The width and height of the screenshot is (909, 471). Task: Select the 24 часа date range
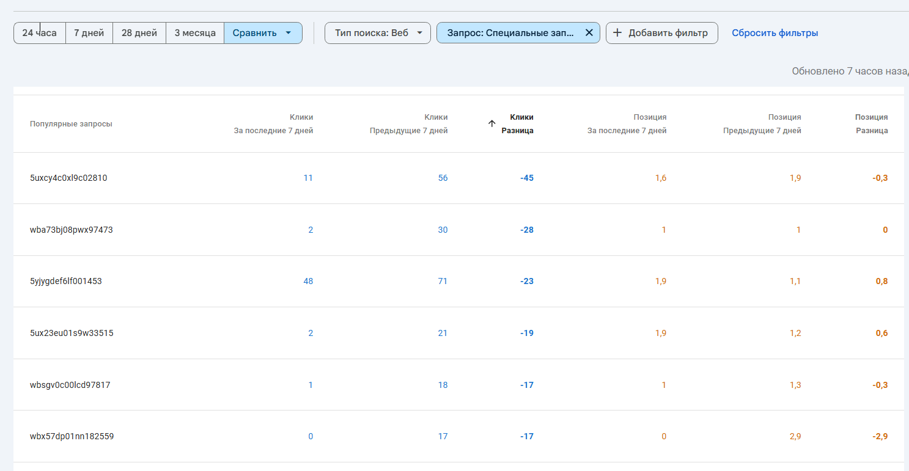pos(39,33)
